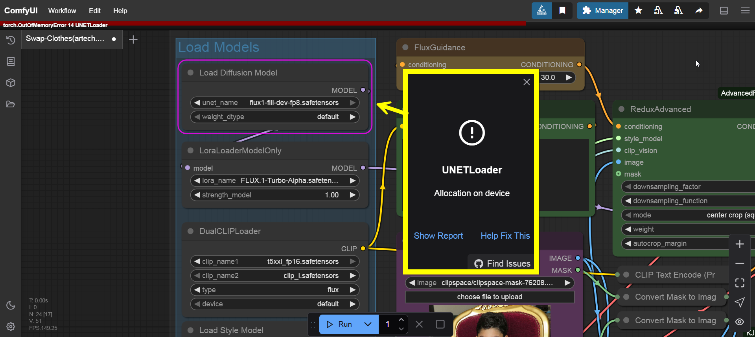
Task: Toggle dark theme moon icon
Action: click(x=11, y=305)
